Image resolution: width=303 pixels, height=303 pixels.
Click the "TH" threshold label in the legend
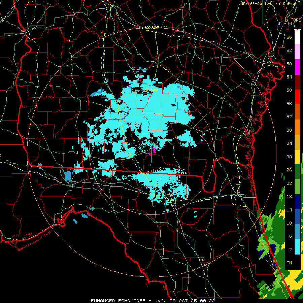coord(289,263)
